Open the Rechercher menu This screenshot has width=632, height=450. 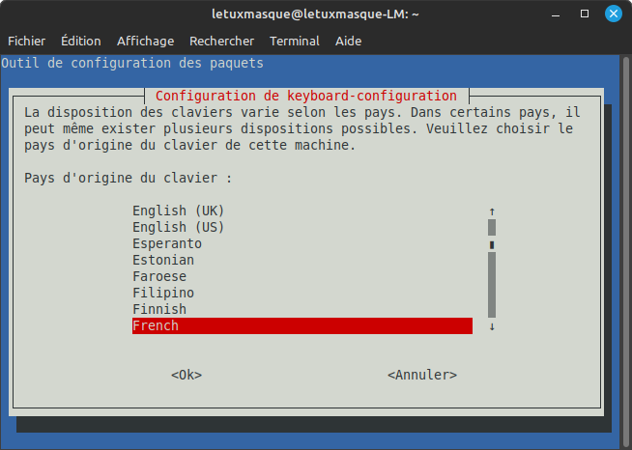point(221,42)
